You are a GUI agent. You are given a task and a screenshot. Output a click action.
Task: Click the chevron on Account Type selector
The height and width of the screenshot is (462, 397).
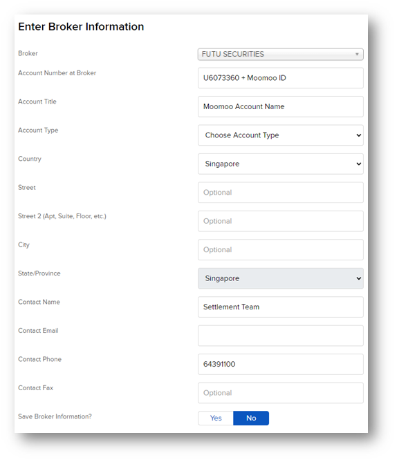point(359,135)
